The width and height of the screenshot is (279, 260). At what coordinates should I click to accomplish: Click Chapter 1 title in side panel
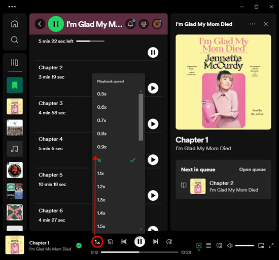pyautogui.click(x=192, y=140)
